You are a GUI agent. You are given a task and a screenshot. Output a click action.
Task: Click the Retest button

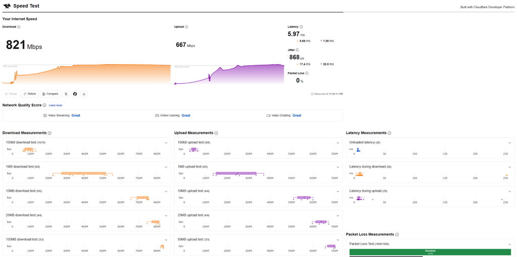(x=30, y=94)
